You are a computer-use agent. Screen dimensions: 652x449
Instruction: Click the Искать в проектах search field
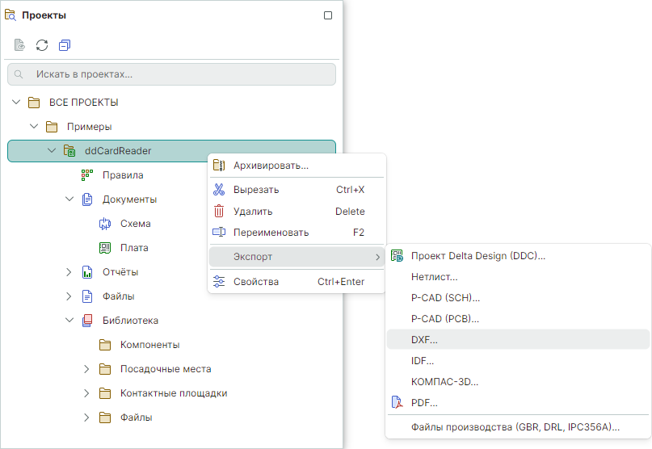coord(171,74)
